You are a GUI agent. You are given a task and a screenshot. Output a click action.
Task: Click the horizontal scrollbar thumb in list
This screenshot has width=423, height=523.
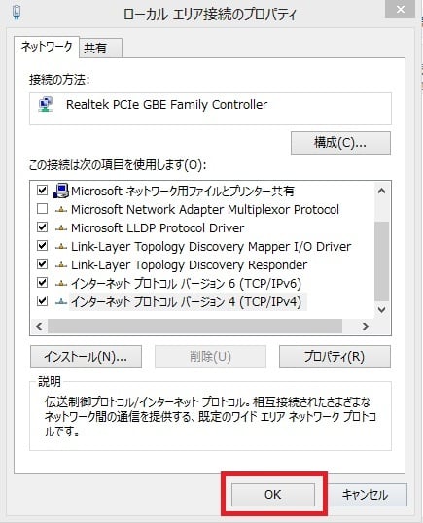pos(194,326)
